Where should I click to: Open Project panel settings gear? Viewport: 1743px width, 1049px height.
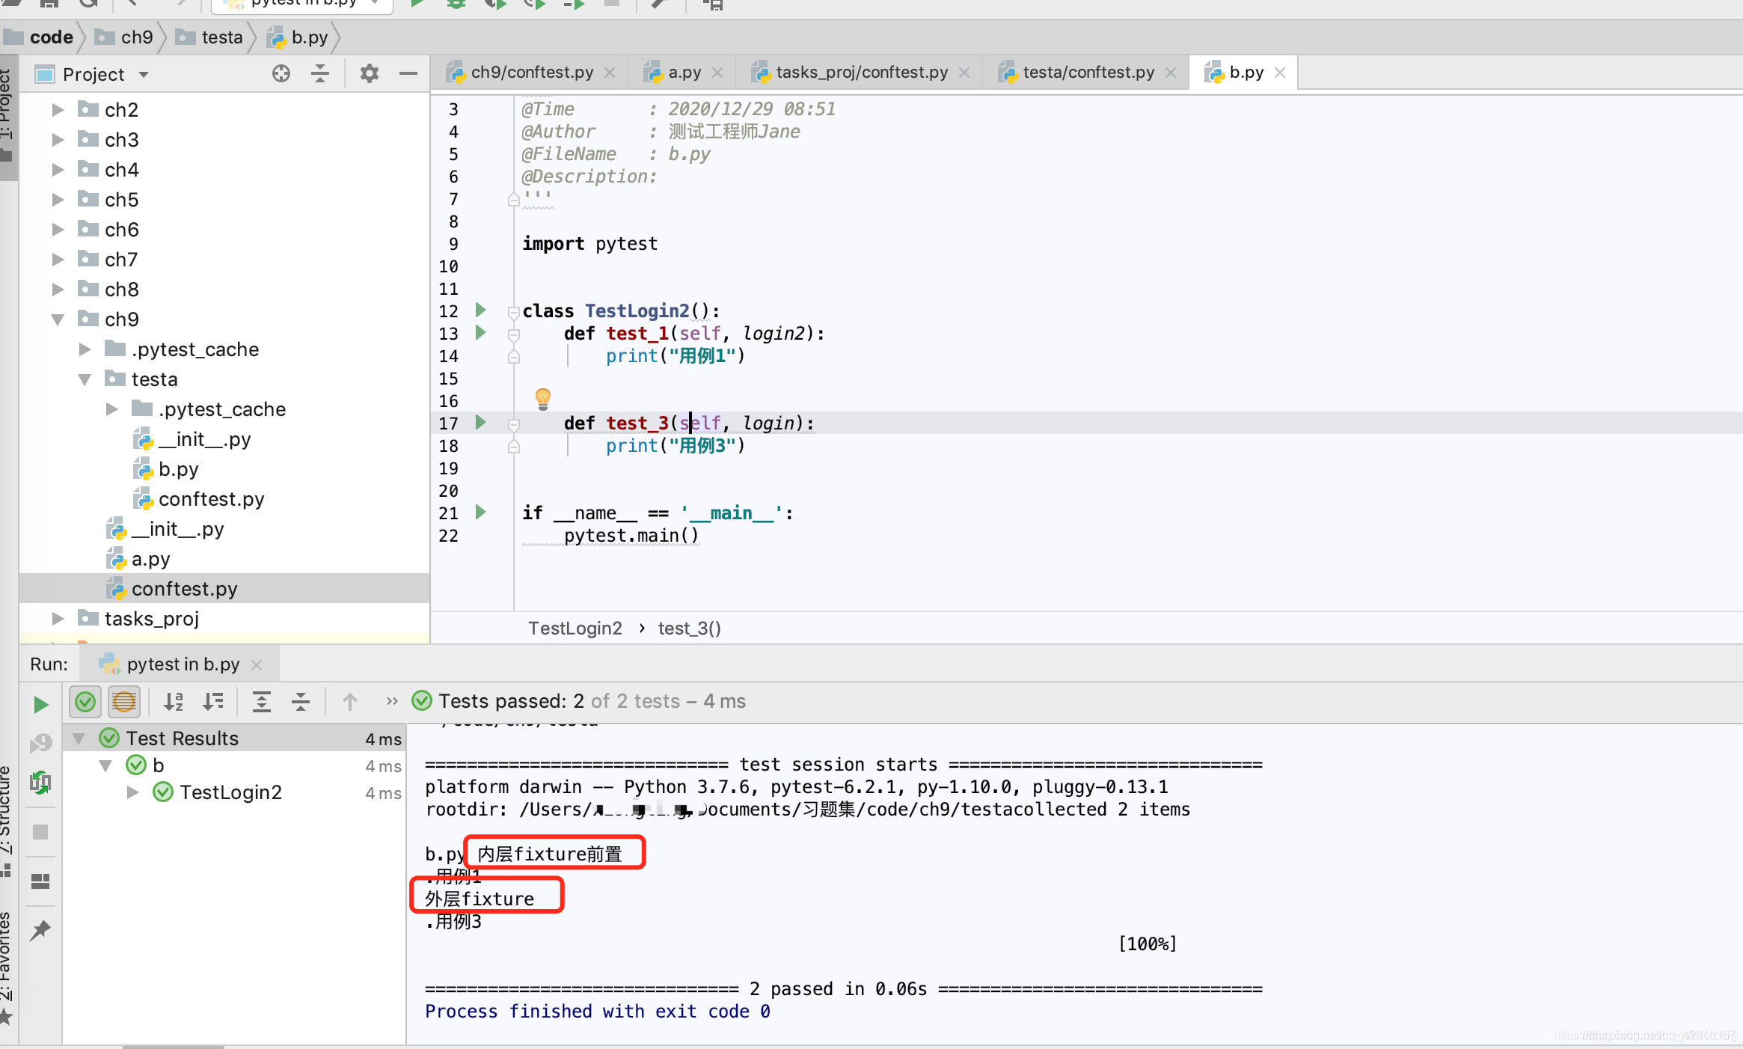370,73
